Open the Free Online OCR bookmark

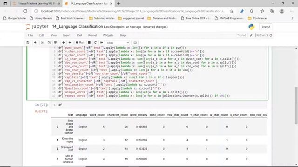coord(196,19)
